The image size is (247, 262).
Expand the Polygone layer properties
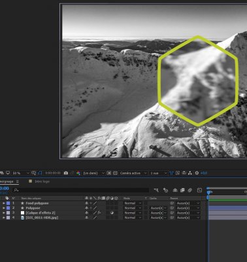point(4,208)
